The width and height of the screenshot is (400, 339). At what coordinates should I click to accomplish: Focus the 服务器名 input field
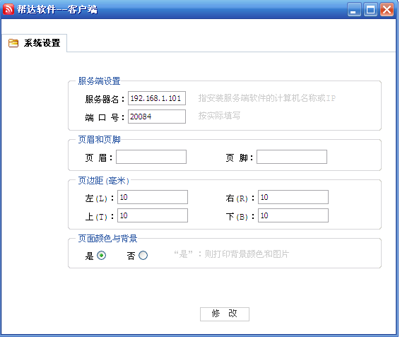point(157,98)
